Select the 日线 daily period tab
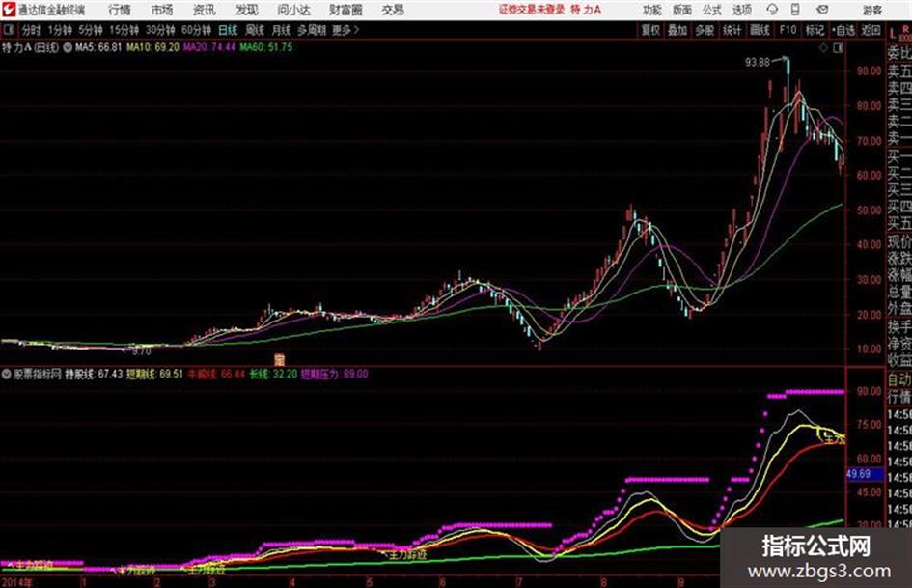 [x=228, y=30]
